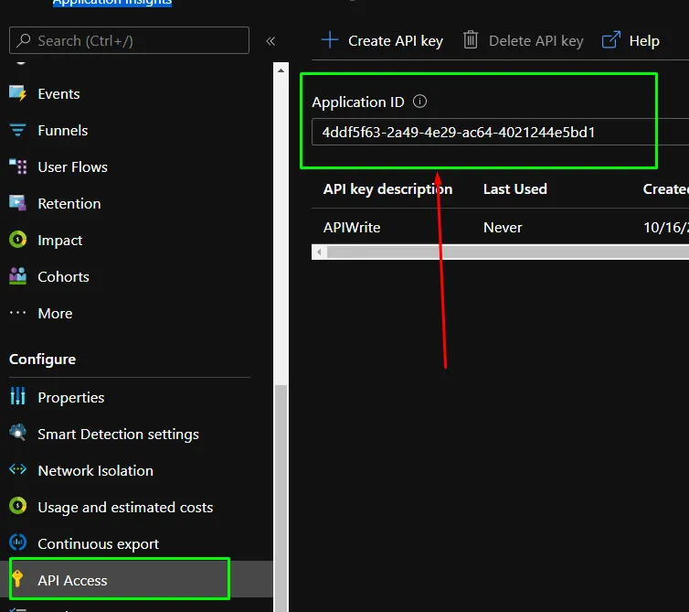
Task: Click the Continuous export icon
Action: coord(18,542)
